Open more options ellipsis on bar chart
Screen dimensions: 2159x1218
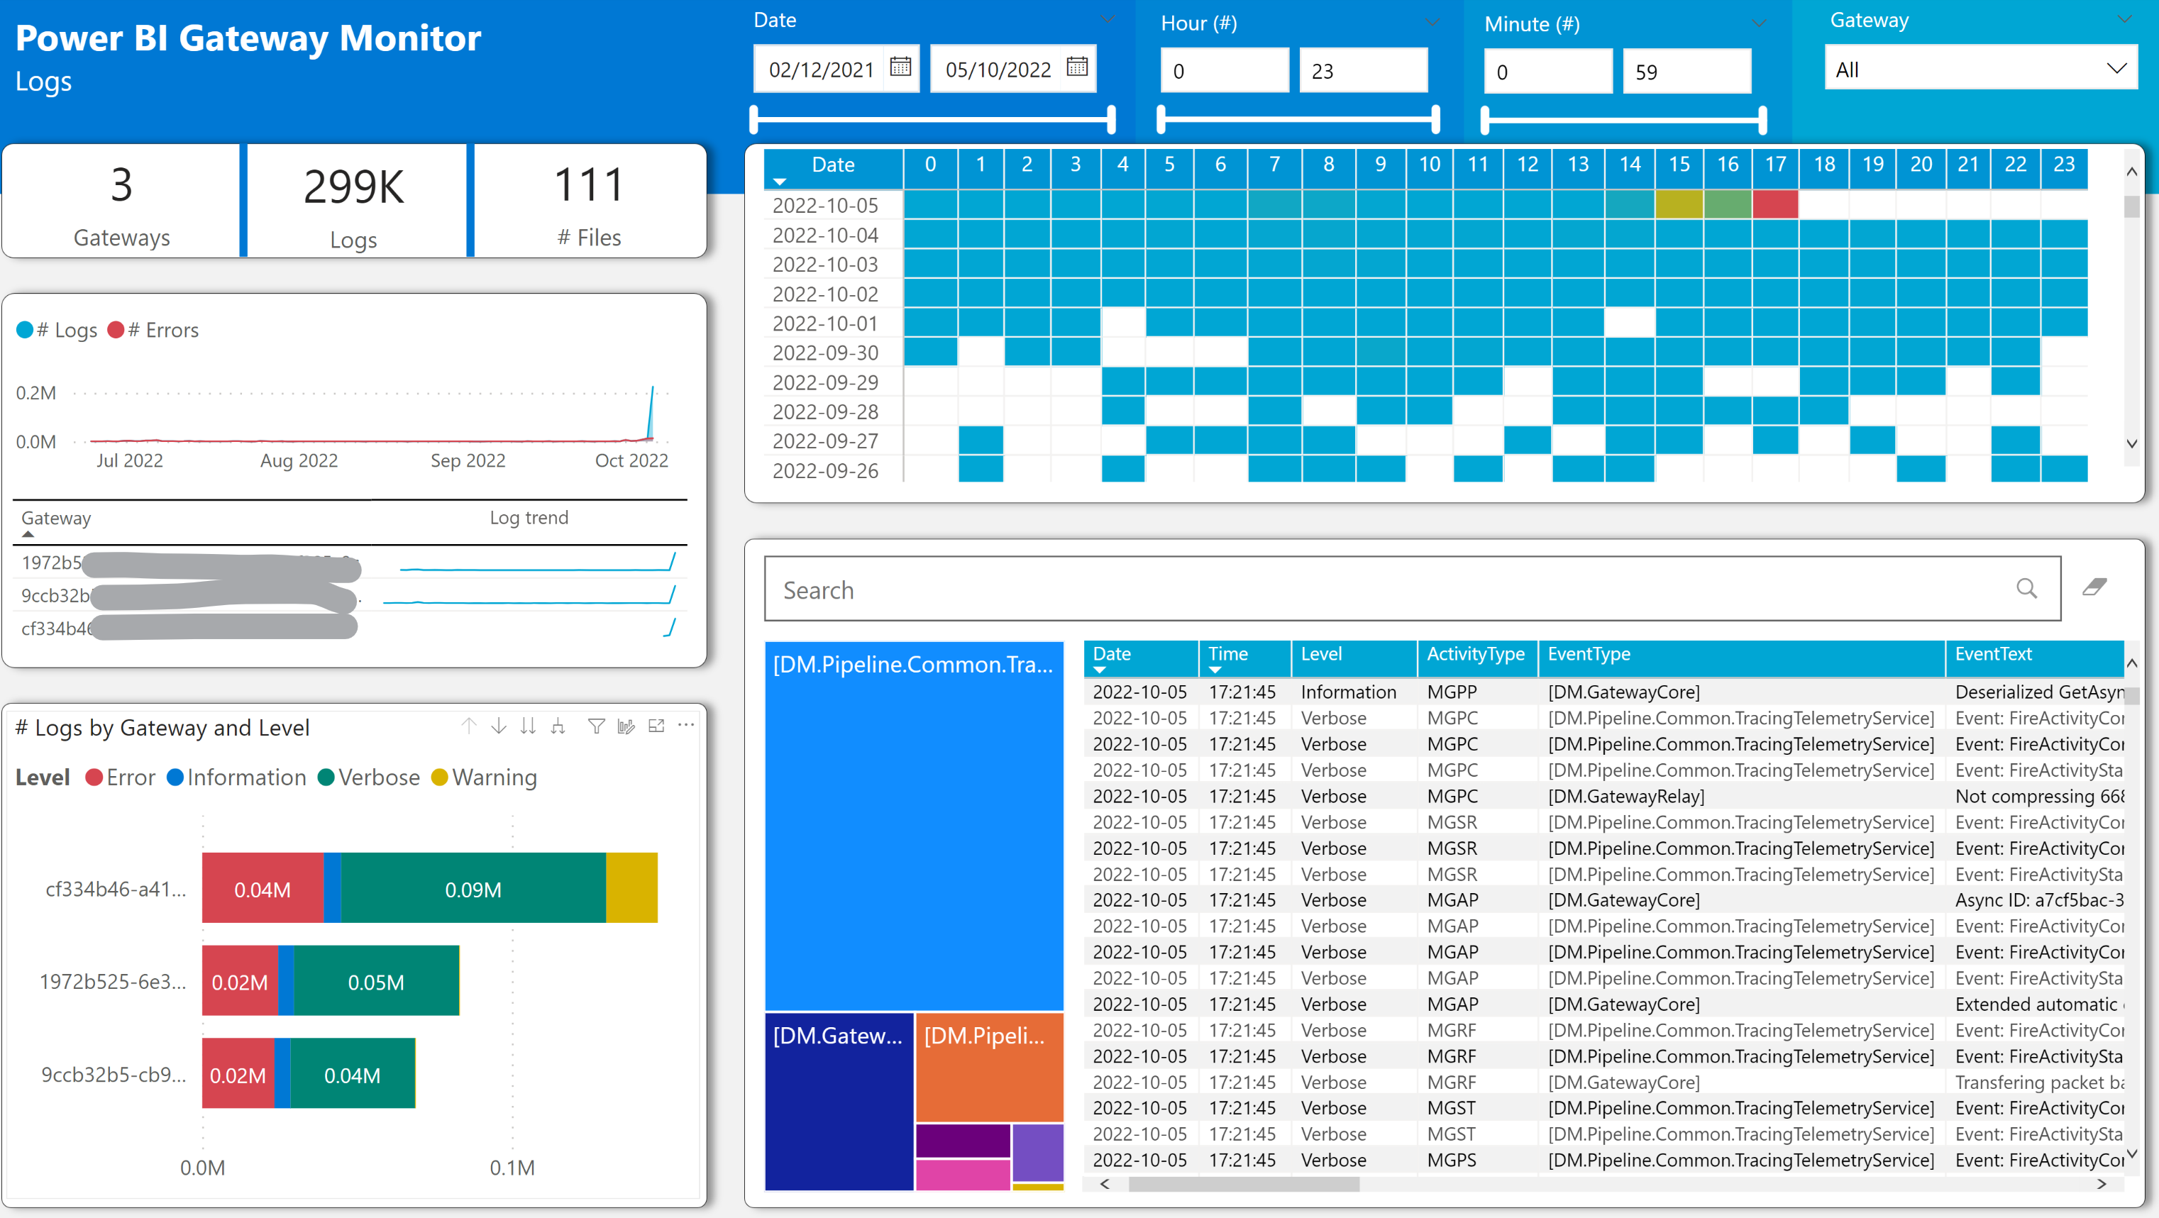click(686, 726)
